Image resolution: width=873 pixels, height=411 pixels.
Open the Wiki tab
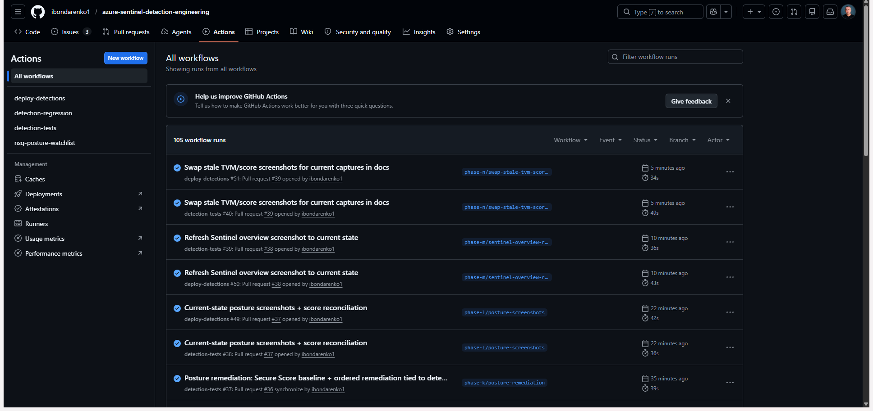click(x=302, y=32)
